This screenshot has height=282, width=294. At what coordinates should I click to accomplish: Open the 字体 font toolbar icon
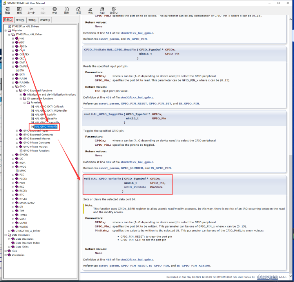point(90,10)
